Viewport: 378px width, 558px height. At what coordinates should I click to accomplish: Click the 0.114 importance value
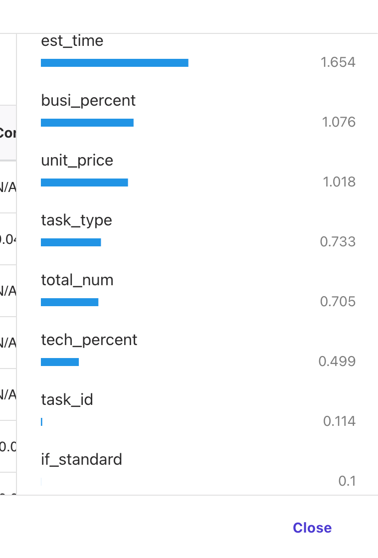point(339,421)
